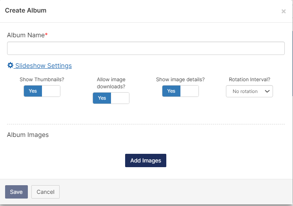Image resolution: width=293 pixels, height=206 pixels.
Task: Click the red required asterisk after Album Name
Action: [46, 35]
